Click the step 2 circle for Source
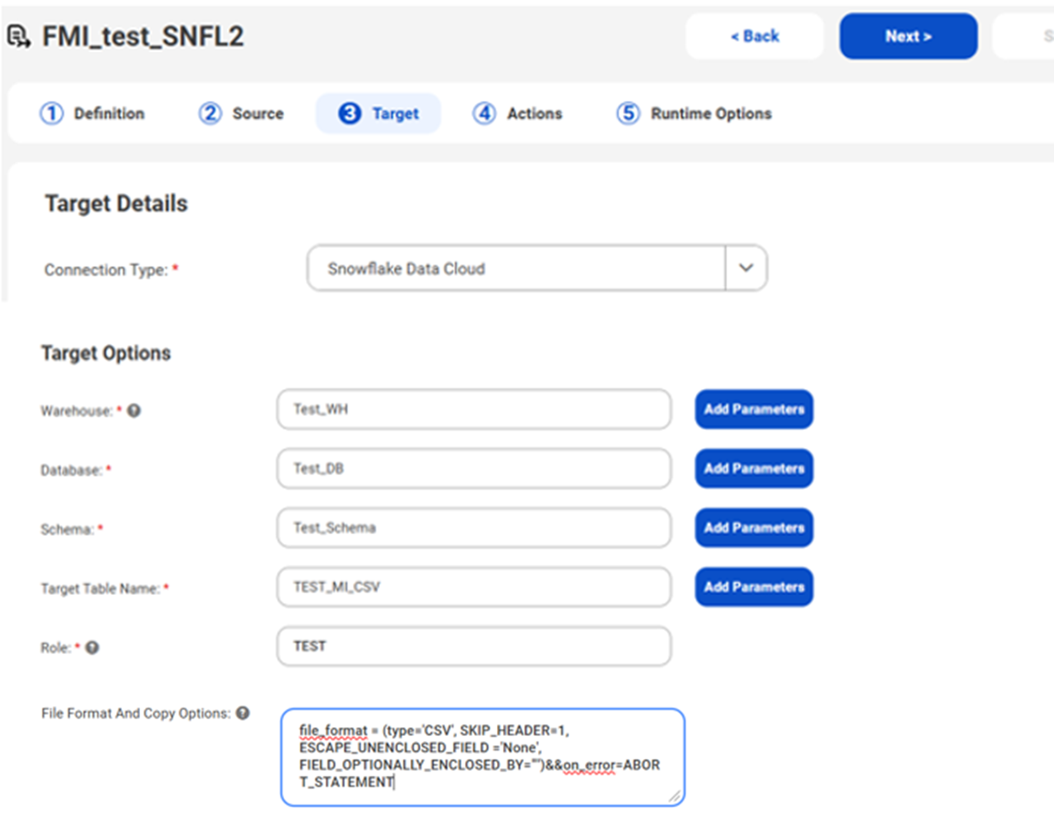This screenshot has width=1054, height=840. pos(210,114)
